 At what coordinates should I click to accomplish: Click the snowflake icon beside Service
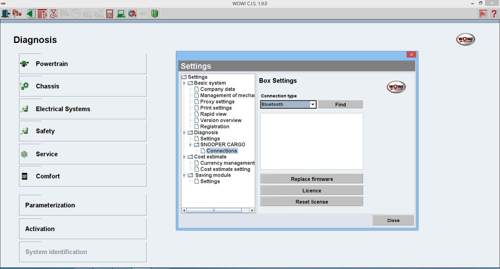point(24,154)
